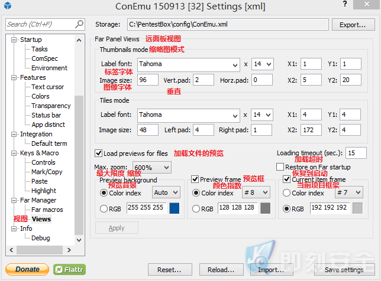Open Mark/Copy settings page

click(47, 172)
